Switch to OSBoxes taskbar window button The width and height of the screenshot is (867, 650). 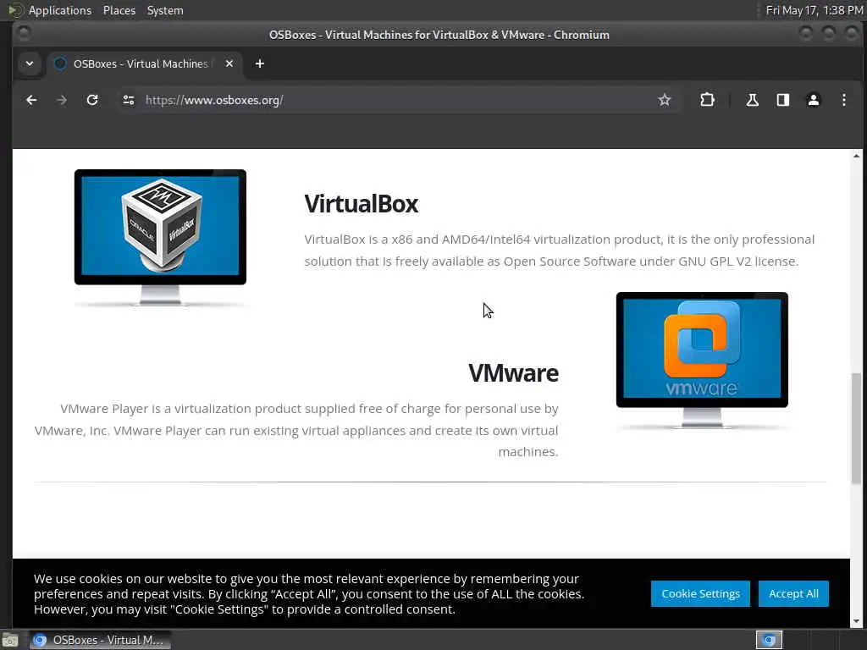click(x=100, y=640)
